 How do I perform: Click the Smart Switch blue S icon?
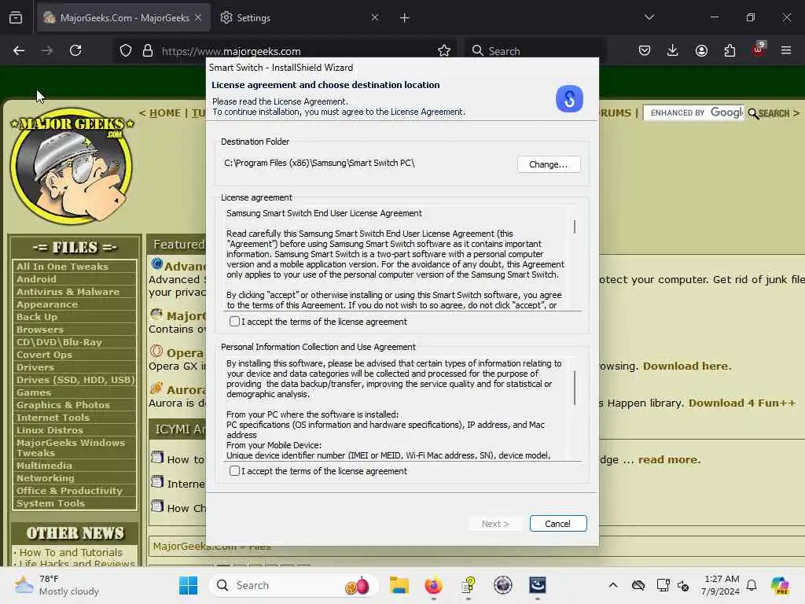click(x=569, y=98)
